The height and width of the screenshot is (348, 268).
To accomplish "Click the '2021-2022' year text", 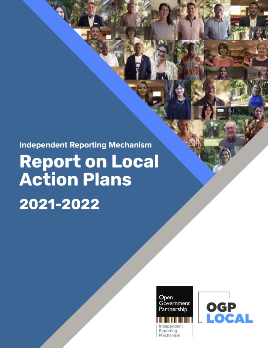I will tap(59, 204).
